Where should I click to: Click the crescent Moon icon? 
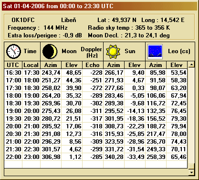(x=50, y=51)
